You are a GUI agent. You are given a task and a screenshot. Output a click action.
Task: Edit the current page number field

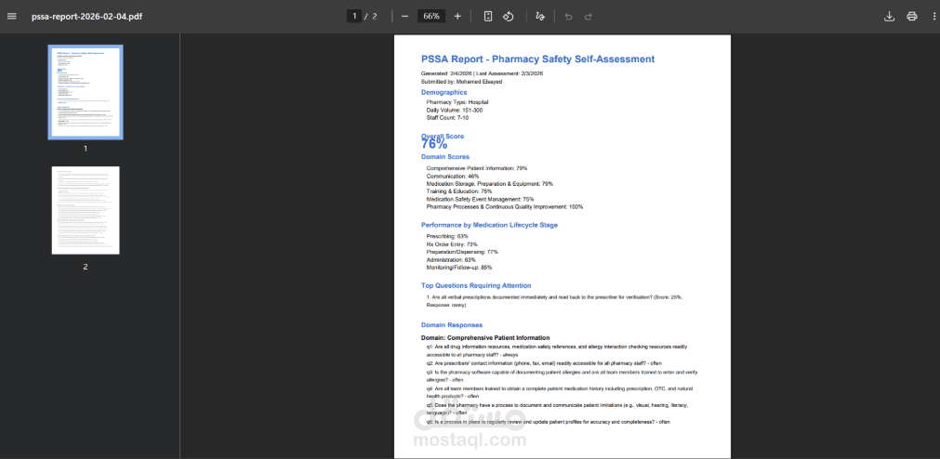click(x=354, y=16)
